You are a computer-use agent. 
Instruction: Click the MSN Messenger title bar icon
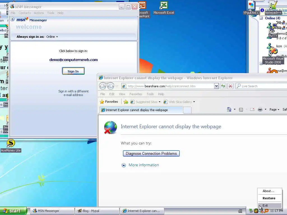pos(12,7)
